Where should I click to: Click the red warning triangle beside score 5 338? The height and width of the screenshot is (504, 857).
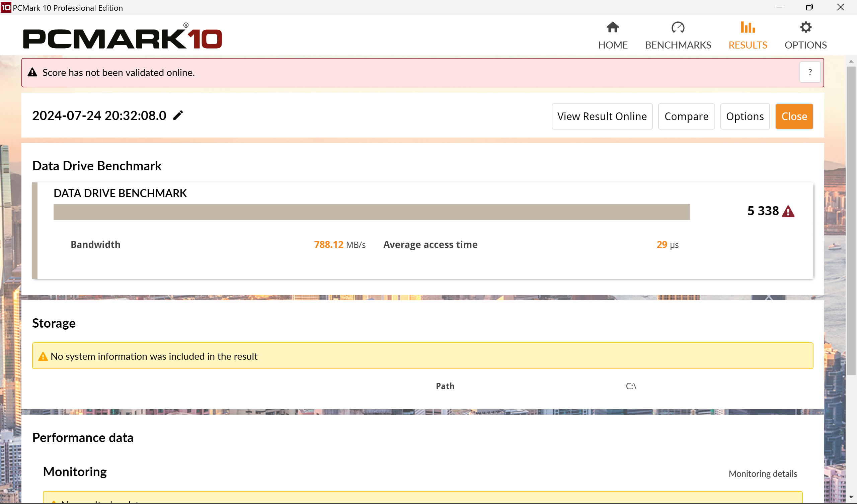(788, 212)
